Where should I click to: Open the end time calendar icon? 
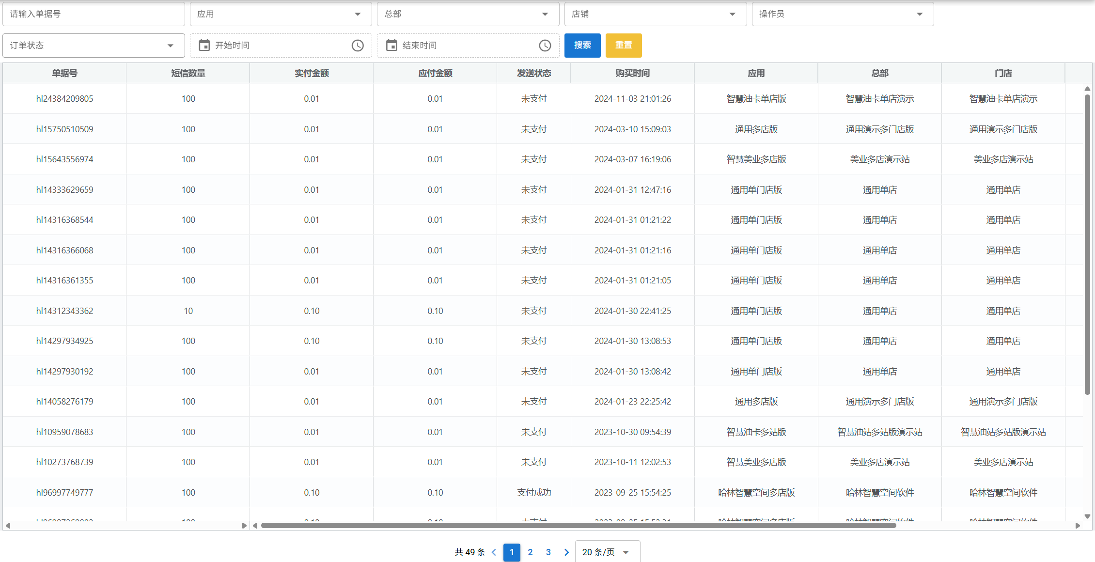391,45
